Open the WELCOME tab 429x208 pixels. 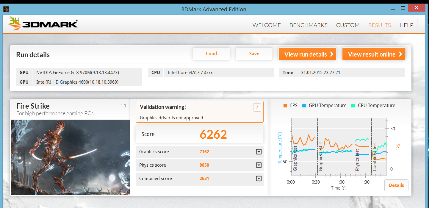tap(267, 25)
